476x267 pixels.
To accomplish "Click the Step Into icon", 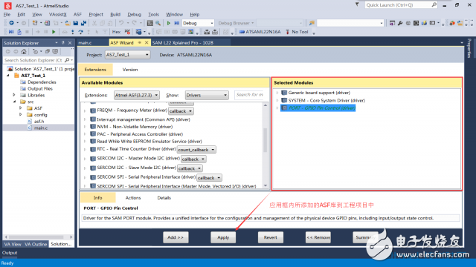I will [x=73, y=32].
